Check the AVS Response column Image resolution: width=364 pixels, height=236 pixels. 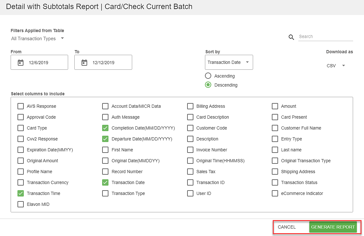[x=21, y=106]
